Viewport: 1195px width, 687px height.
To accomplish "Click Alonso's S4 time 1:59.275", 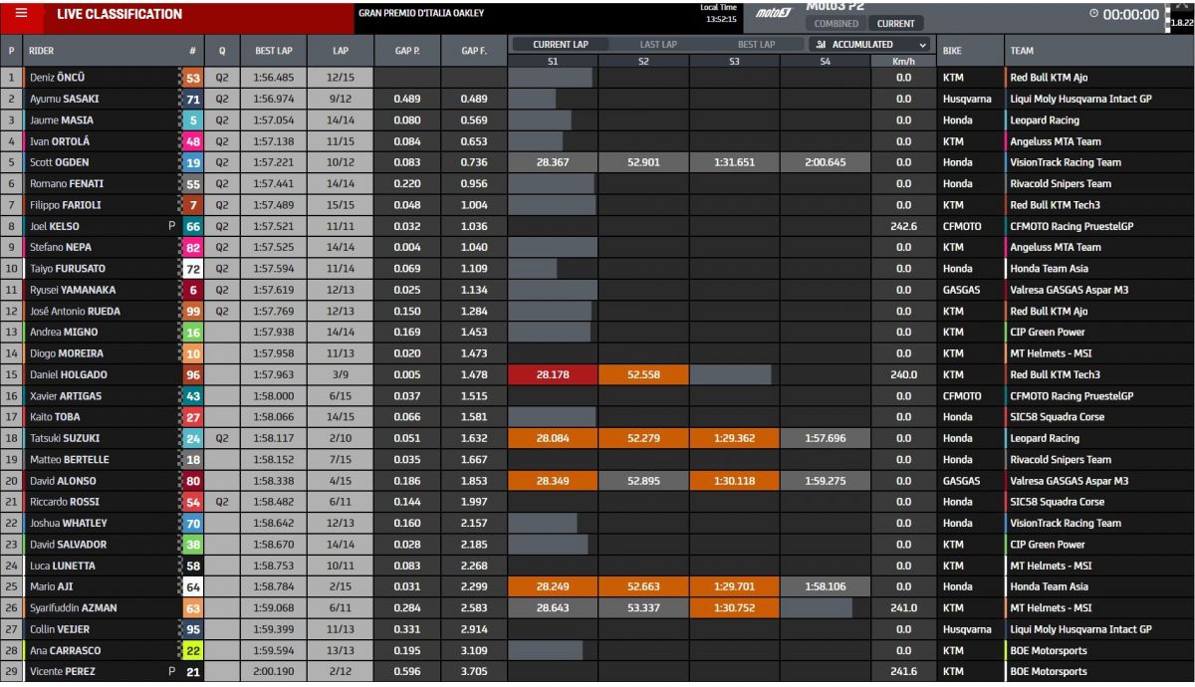I will (825, 480).
